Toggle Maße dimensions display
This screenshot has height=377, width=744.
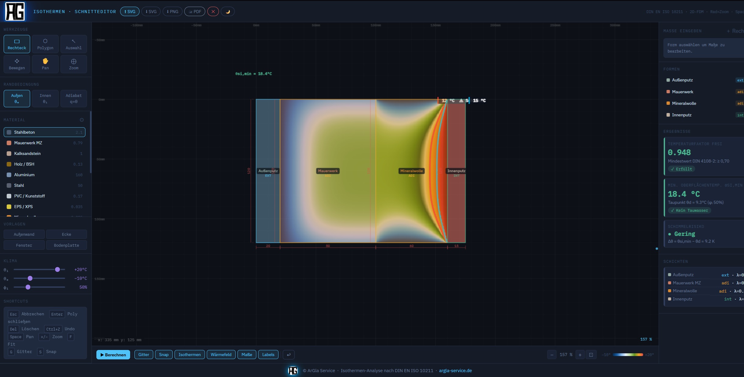pyautogui.click(x=247, y=355)
